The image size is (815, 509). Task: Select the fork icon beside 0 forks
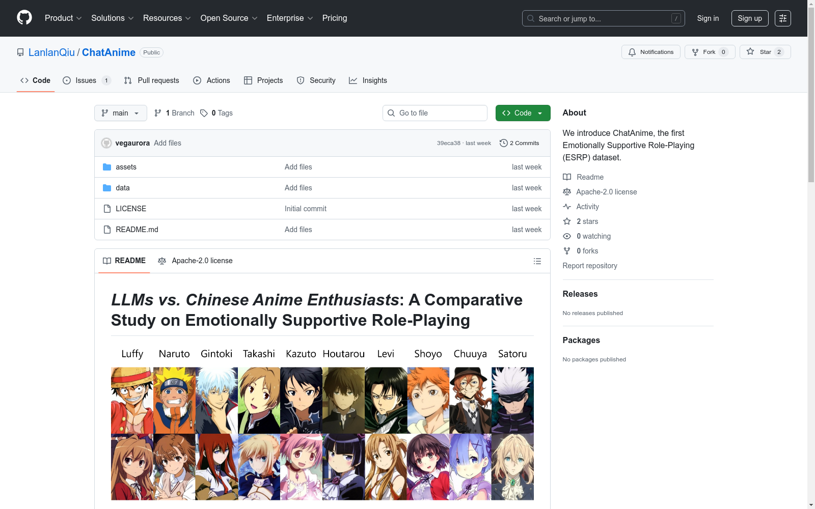click(x=567, y=251)
